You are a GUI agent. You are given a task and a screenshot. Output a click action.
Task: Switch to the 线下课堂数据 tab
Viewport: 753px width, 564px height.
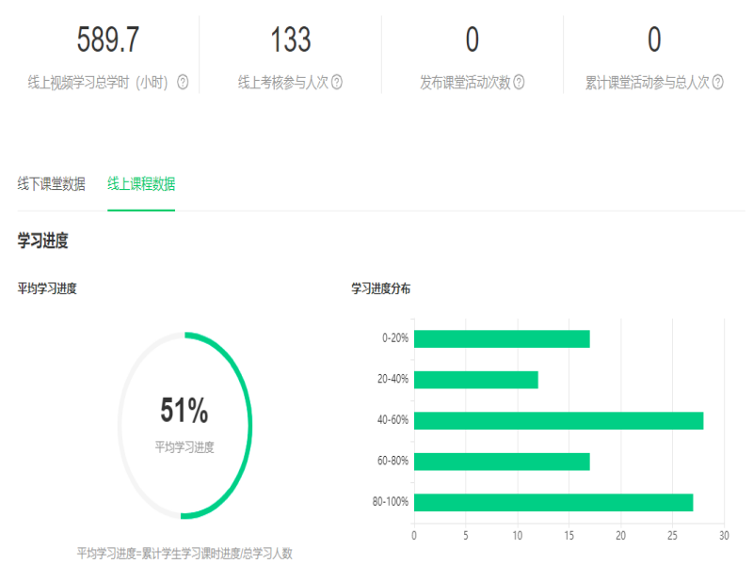(51, 184)
